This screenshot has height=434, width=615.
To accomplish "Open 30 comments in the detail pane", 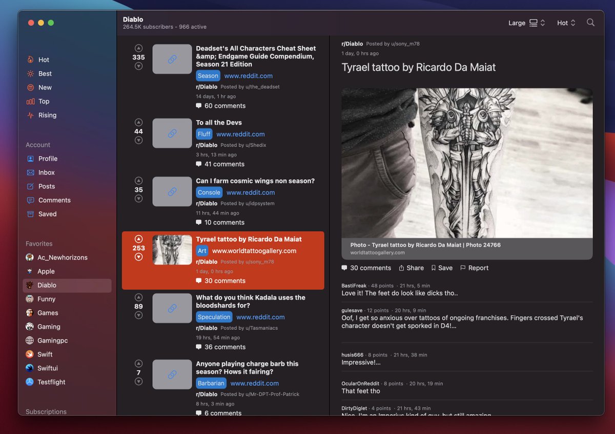I will pos(366,268).
